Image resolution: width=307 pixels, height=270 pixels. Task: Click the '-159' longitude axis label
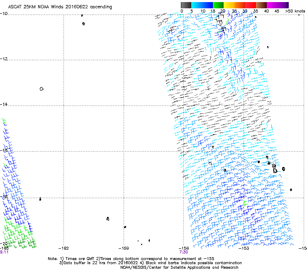click(x=124, y=248)
